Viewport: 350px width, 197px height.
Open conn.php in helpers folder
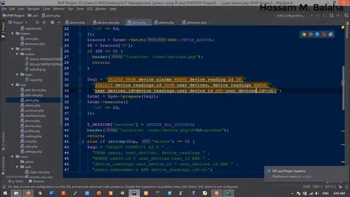coord(29,39)
